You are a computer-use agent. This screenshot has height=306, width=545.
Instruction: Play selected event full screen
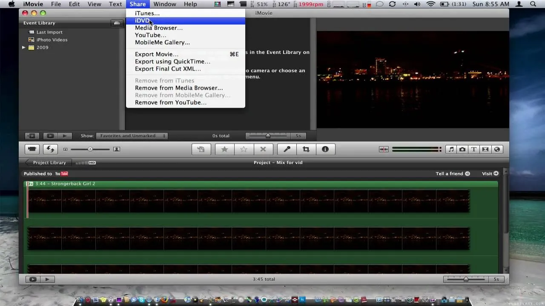(x=50, y=136)
